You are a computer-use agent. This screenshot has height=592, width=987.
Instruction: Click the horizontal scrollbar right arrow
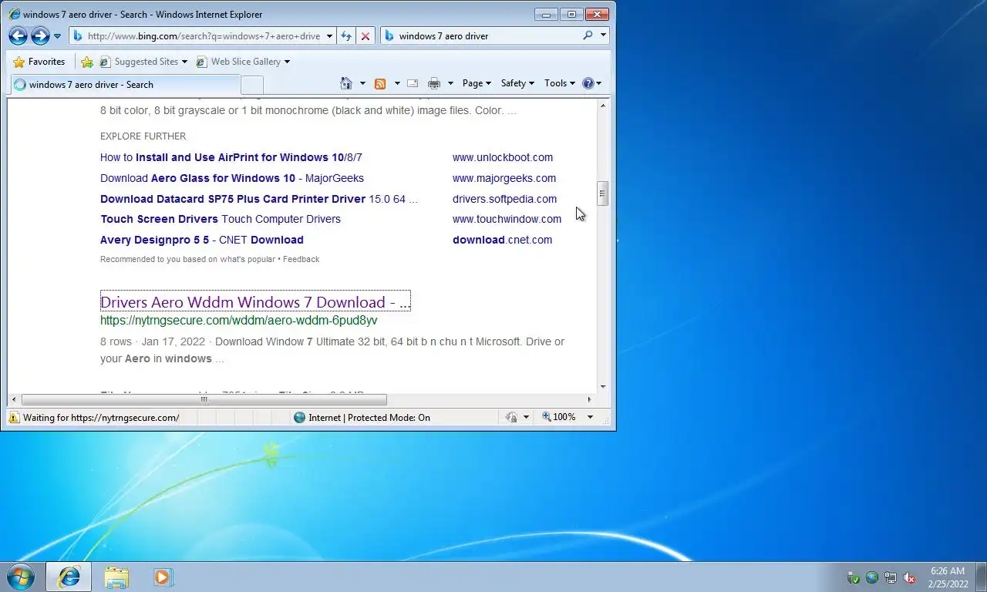pyautogui.click(x=590, y=399)
